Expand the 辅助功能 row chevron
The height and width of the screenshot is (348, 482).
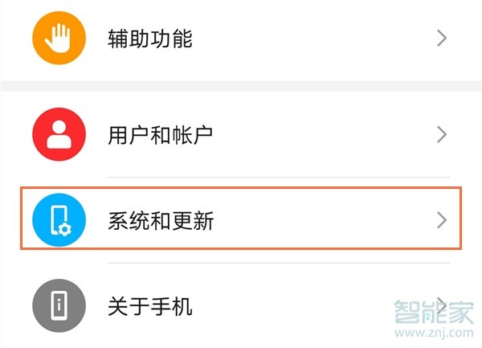pos(441,37)
